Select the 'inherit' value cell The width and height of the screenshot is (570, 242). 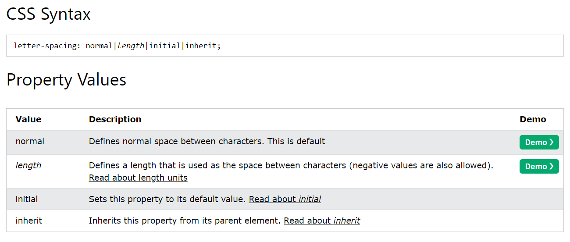point(29,221)
